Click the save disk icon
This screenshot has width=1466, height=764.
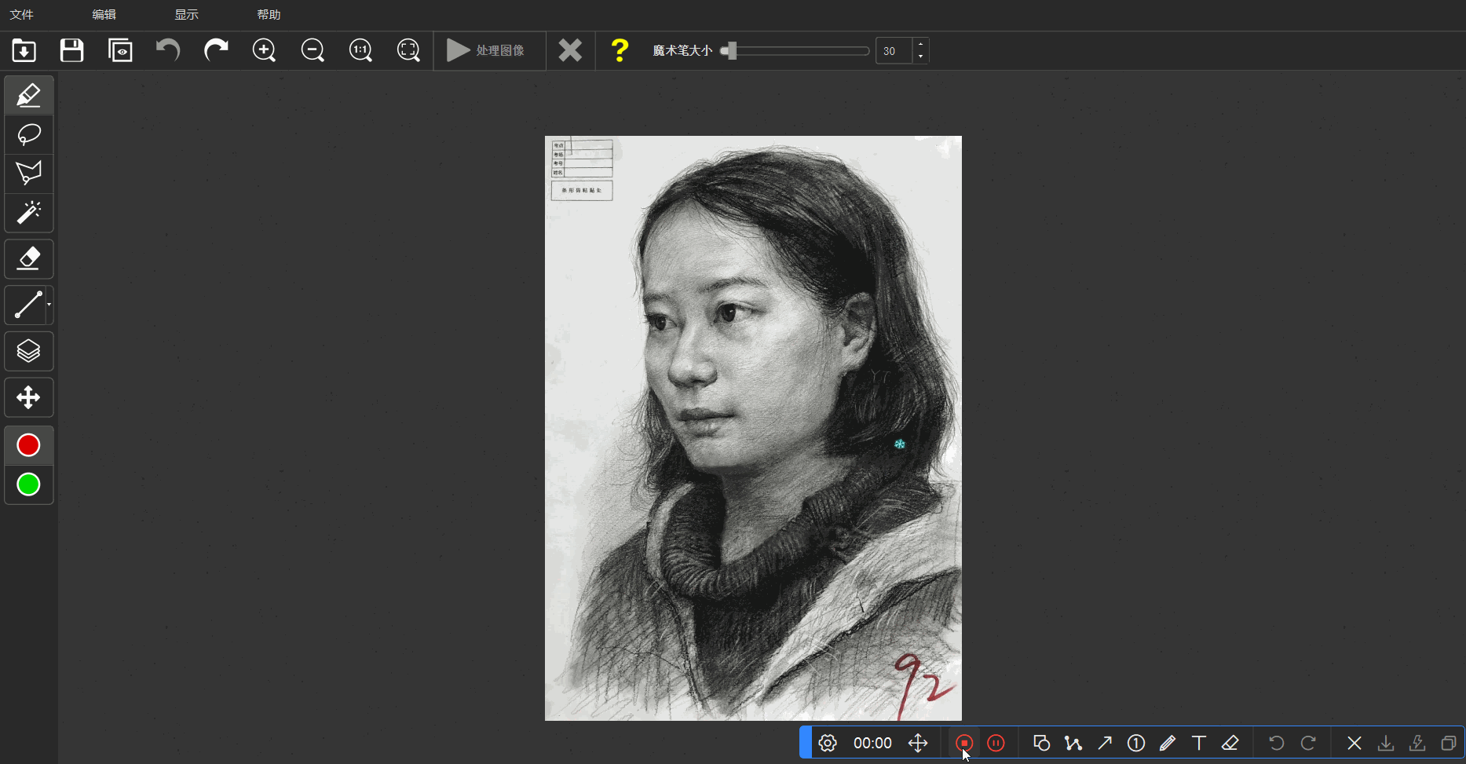tap(72, 51)
